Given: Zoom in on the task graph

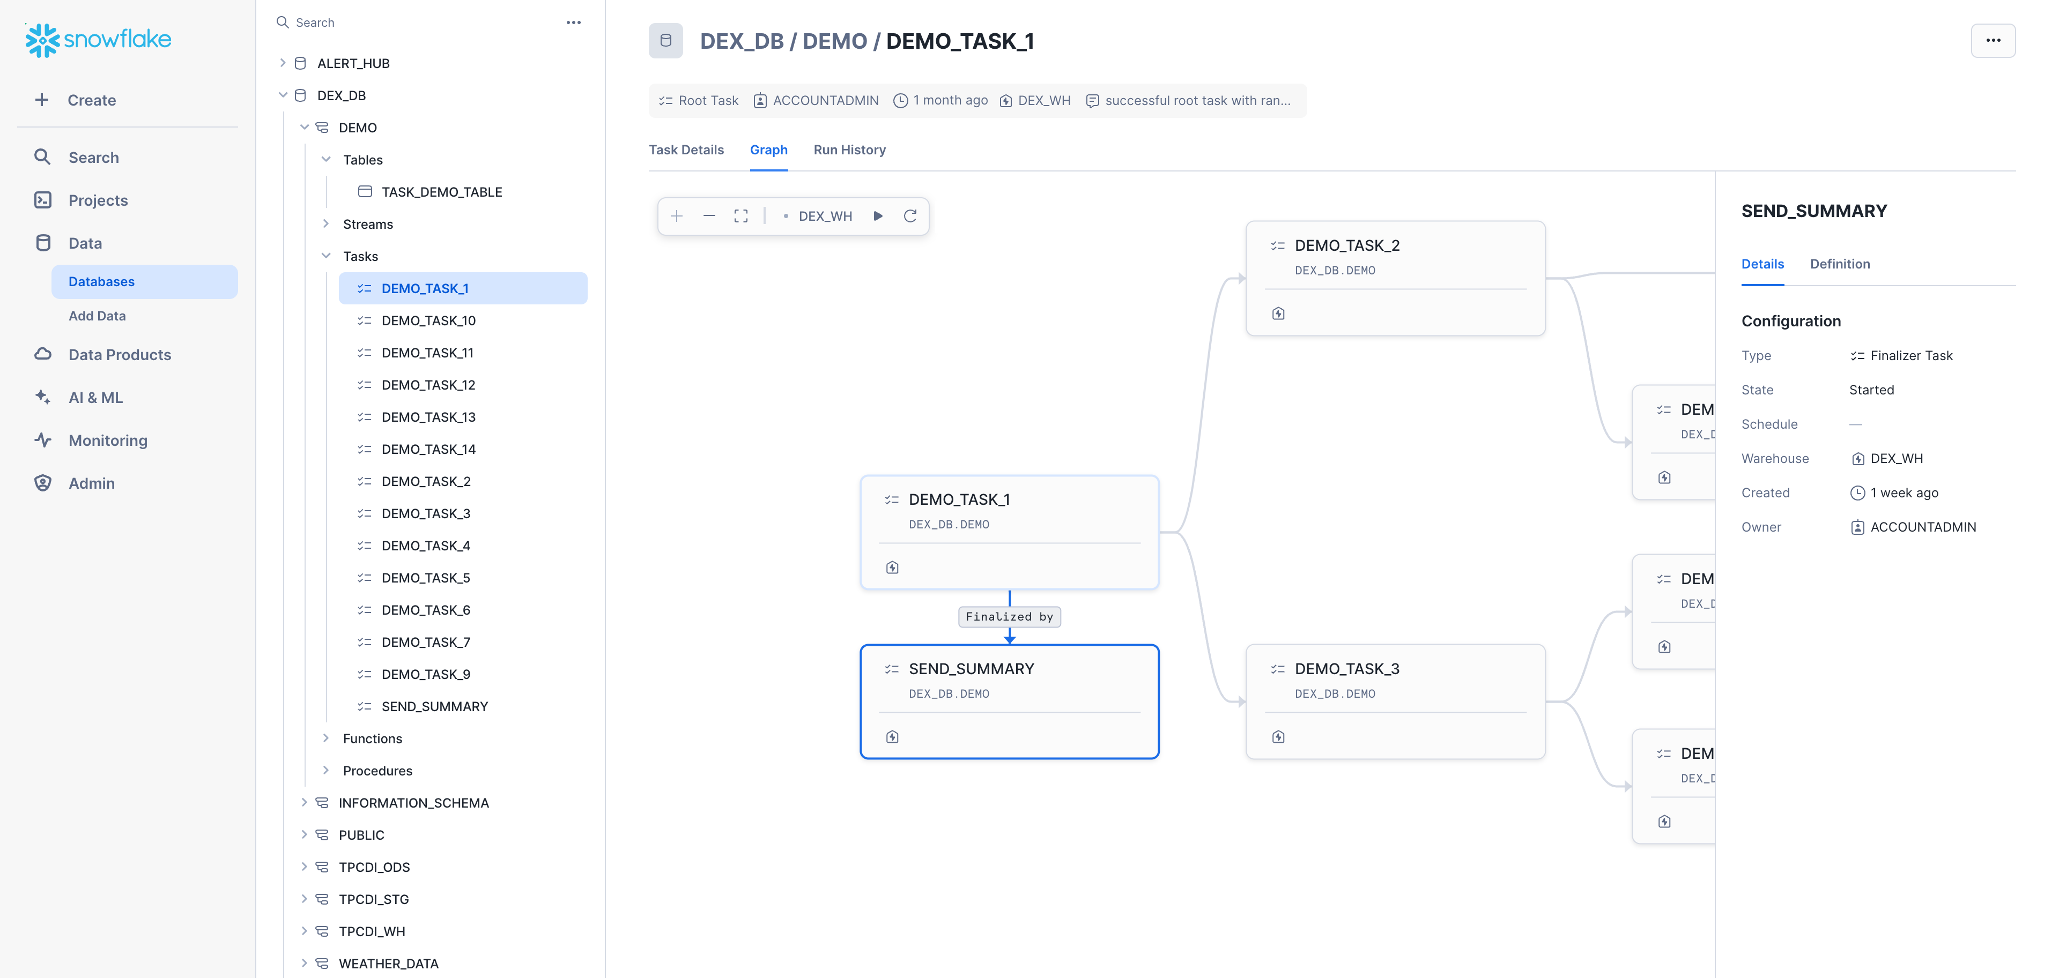Looking at the screenshot, I should (x=676, y=216).
